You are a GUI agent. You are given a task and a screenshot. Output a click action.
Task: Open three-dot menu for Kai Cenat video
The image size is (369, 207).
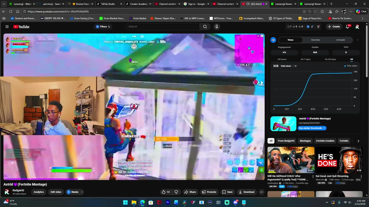tap(361, 177)
